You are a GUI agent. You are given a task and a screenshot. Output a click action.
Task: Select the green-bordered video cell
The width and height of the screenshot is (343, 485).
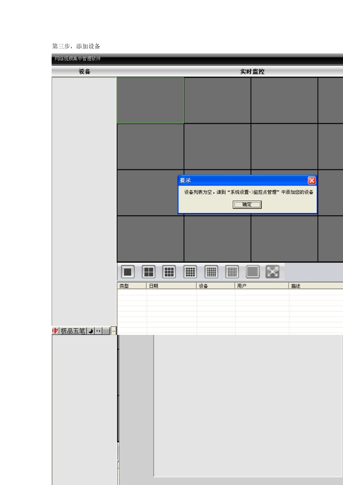tap(151, 100)
